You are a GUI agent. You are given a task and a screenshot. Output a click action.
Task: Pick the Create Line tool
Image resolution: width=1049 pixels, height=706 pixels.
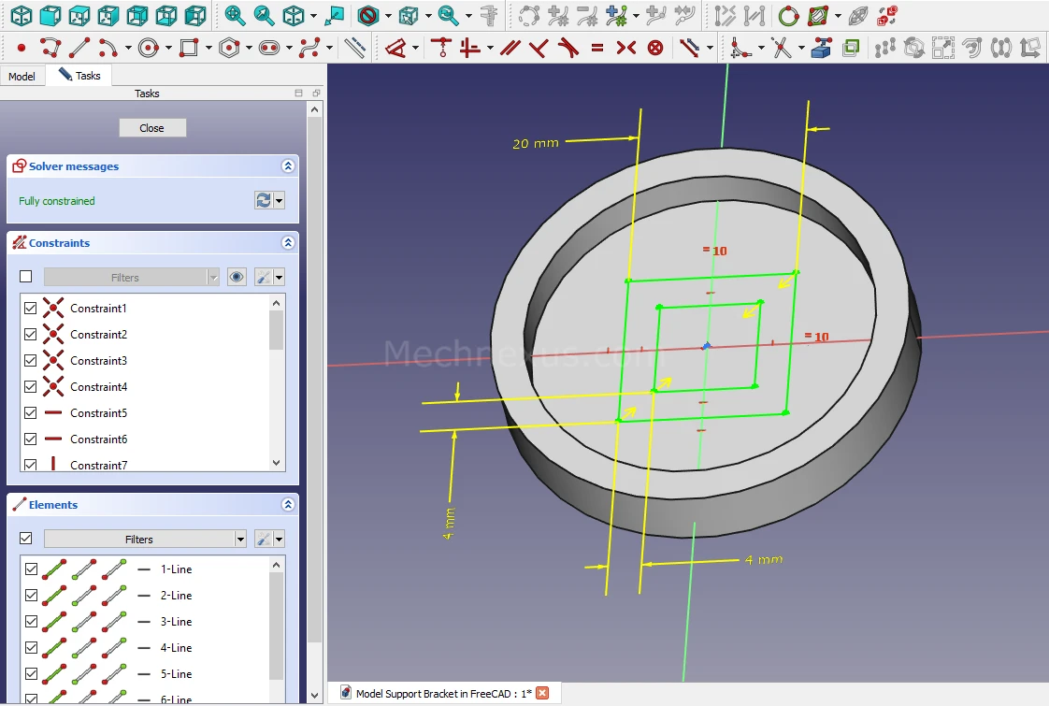(79, 48)
